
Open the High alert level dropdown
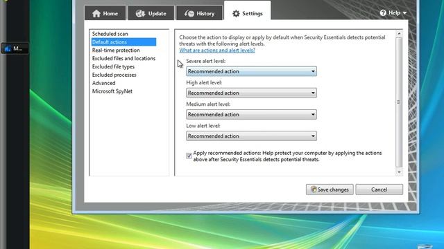click(251, 93)
